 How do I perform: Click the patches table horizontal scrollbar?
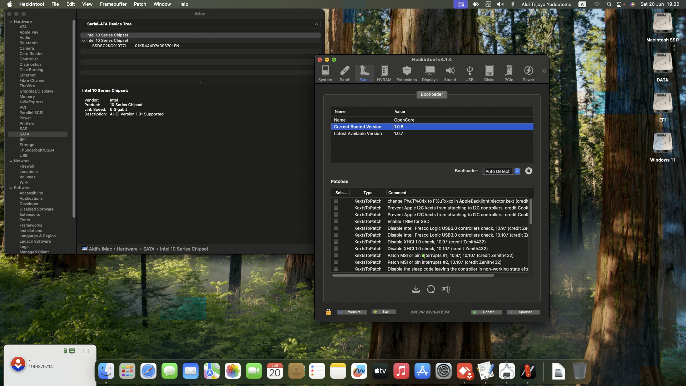click(x=413, y=275)
